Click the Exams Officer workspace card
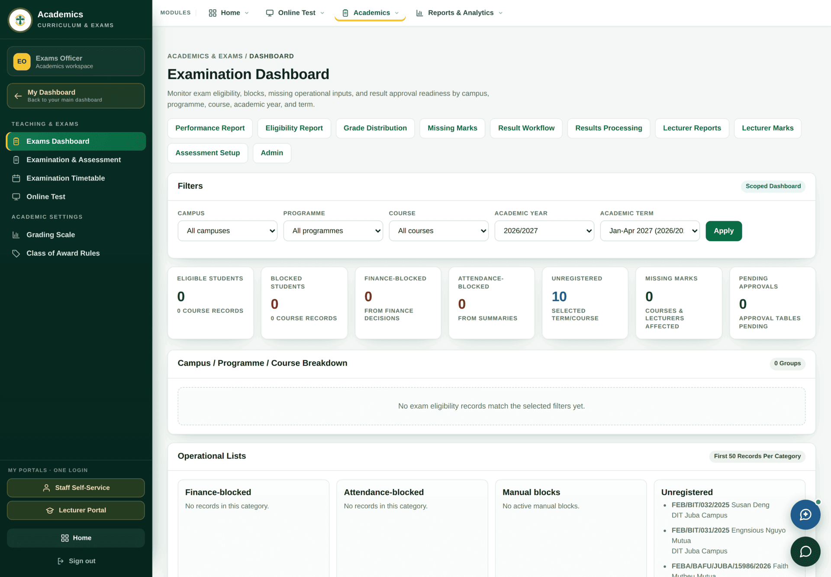Screen dimensions: 831x577 [x=76, y=61]
